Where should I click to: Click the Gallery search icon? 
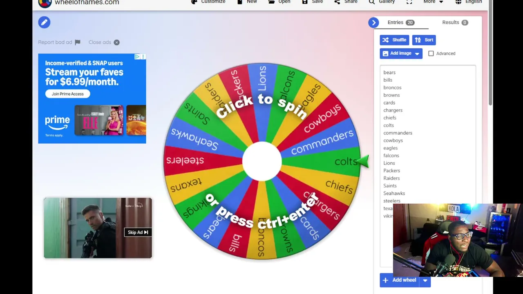coord(371,2)
